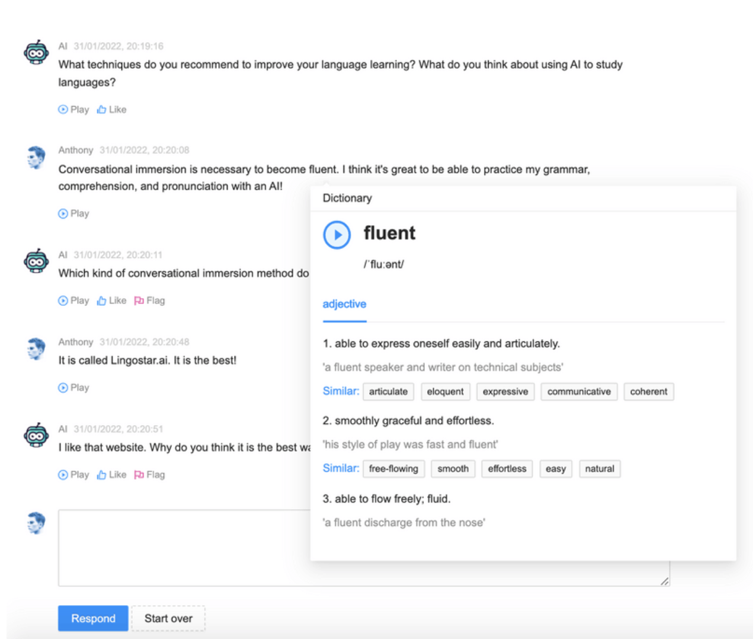Click the similar word smooth
Viewport: 756px width, 639px height.
click(453, 469)
